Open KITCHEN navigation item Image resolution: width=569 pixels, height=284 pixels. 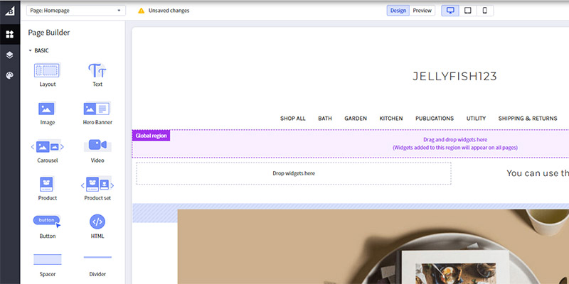pyautogui.click(x=391, y=119)
